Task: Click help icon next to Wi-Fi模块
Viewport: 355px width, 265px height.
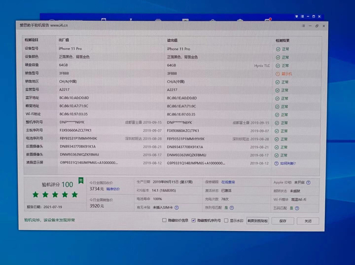Action: point(309,199)
